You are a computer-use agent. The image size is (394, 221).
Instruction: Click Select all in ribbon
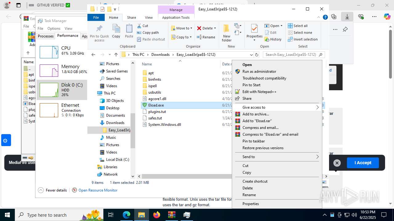[x=298, y=26]
